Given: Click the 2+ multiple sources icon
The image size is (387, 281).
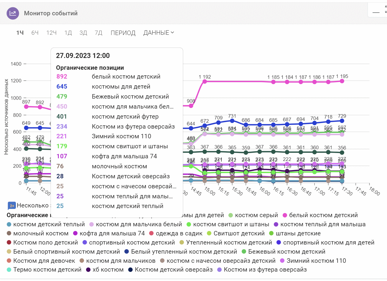Looking at the screenshot, I should tap(12, 206).
